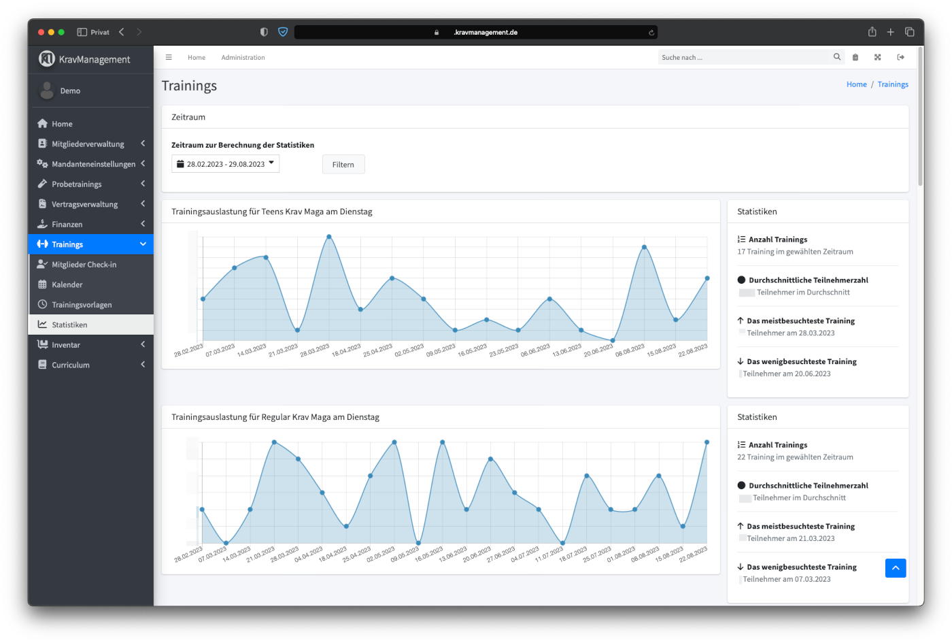
Task: Click 'Trainingsauslastung für Teens Krav Maga am Dienstag' heading
Action: (272, 212)
